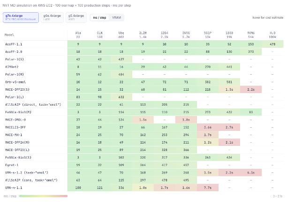Click the column header showing 54k atoms
287x202 pixels.
[251, 35]
